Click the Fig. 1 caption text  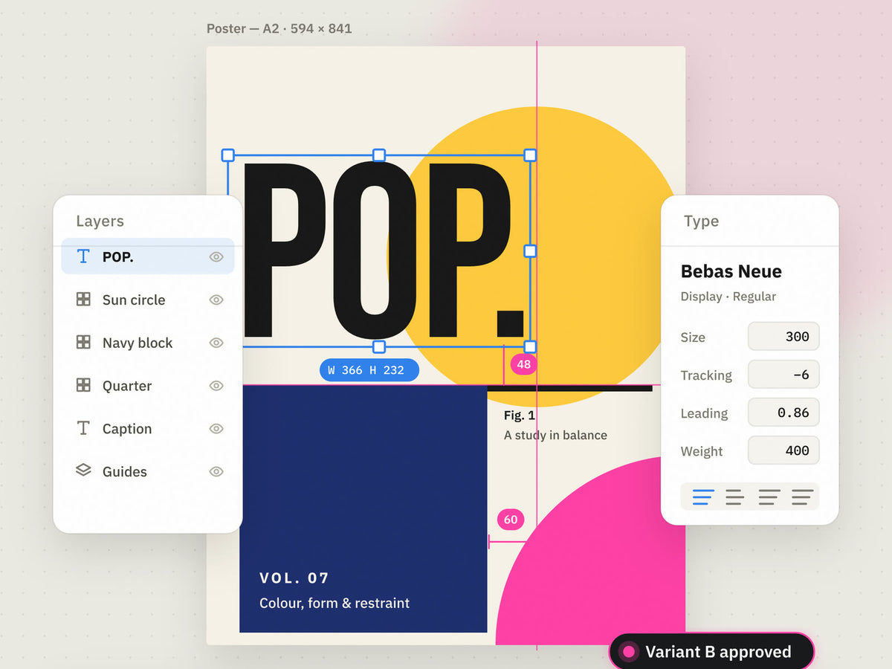tap(520, 416)
